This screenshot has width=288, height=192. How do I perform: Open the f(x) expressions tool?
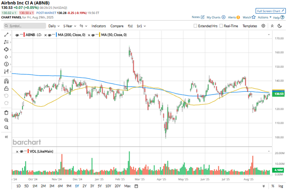pos(130,26)
